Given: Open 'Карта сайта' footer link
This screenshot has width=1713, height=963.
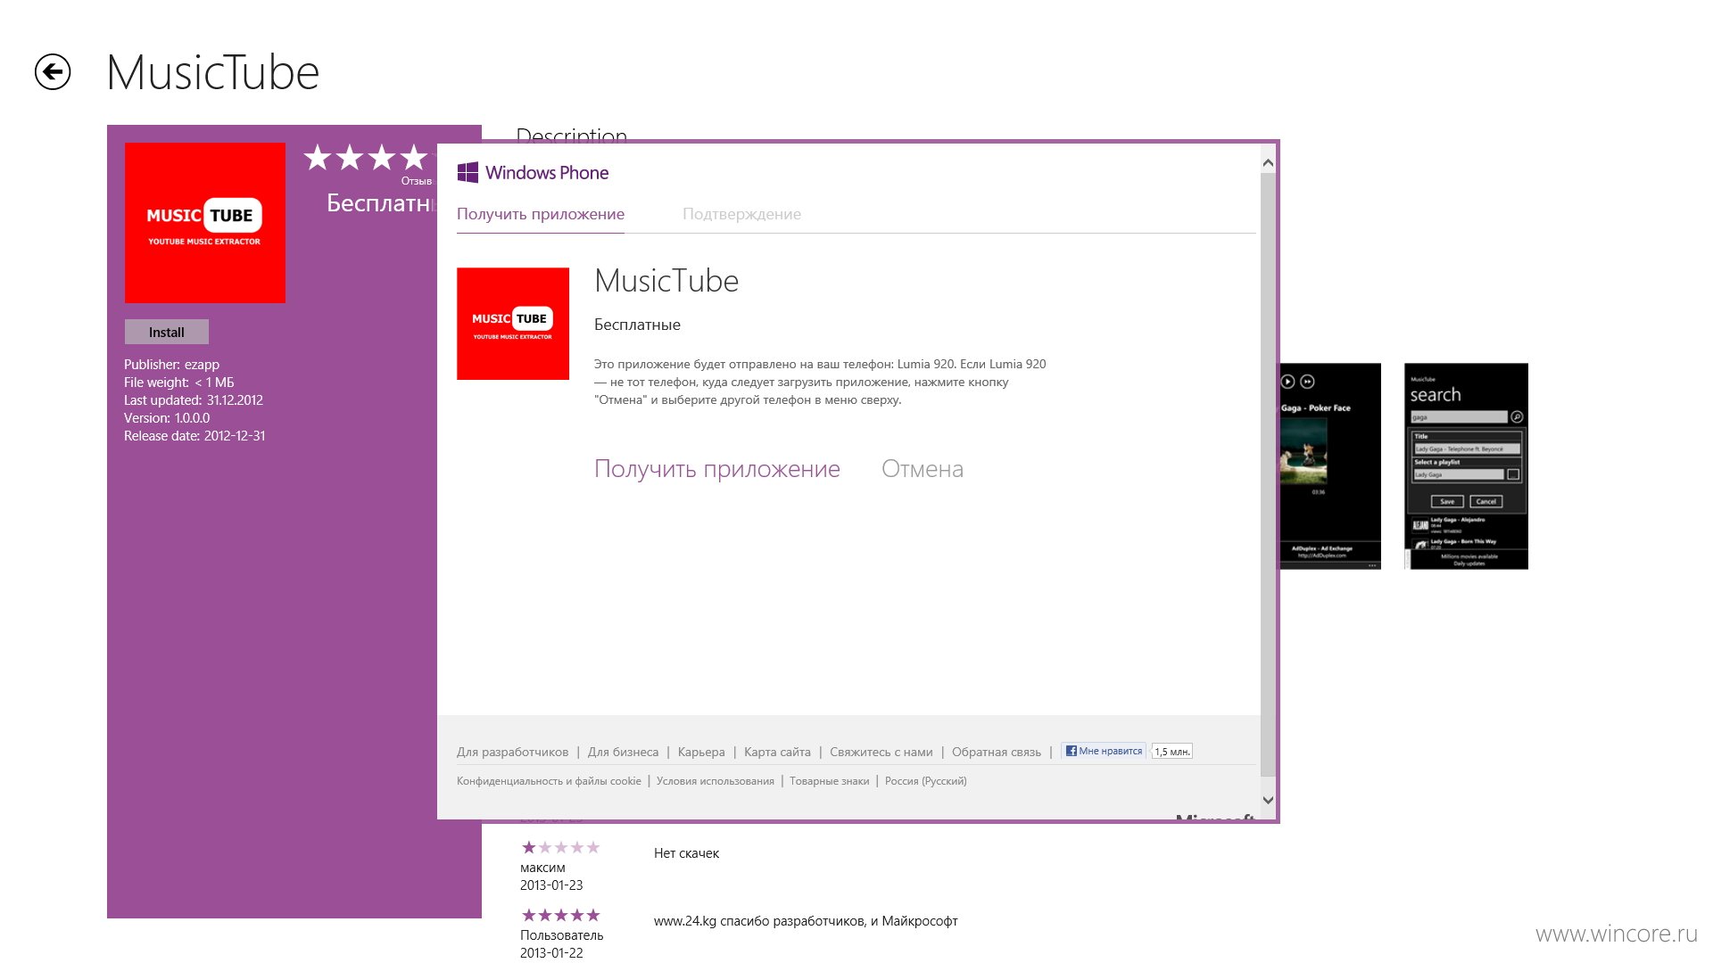Looking at the screenshot, I should [x=777, y=752].
